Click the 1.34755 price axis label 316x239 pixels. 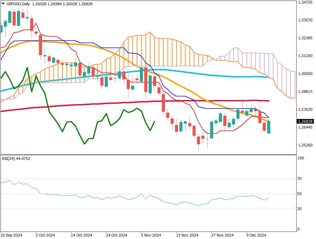tap(306, 2)
